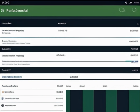Screen dimensions: 140x112
Task: Select the orange circle icon in list
Action: [3, 92]
